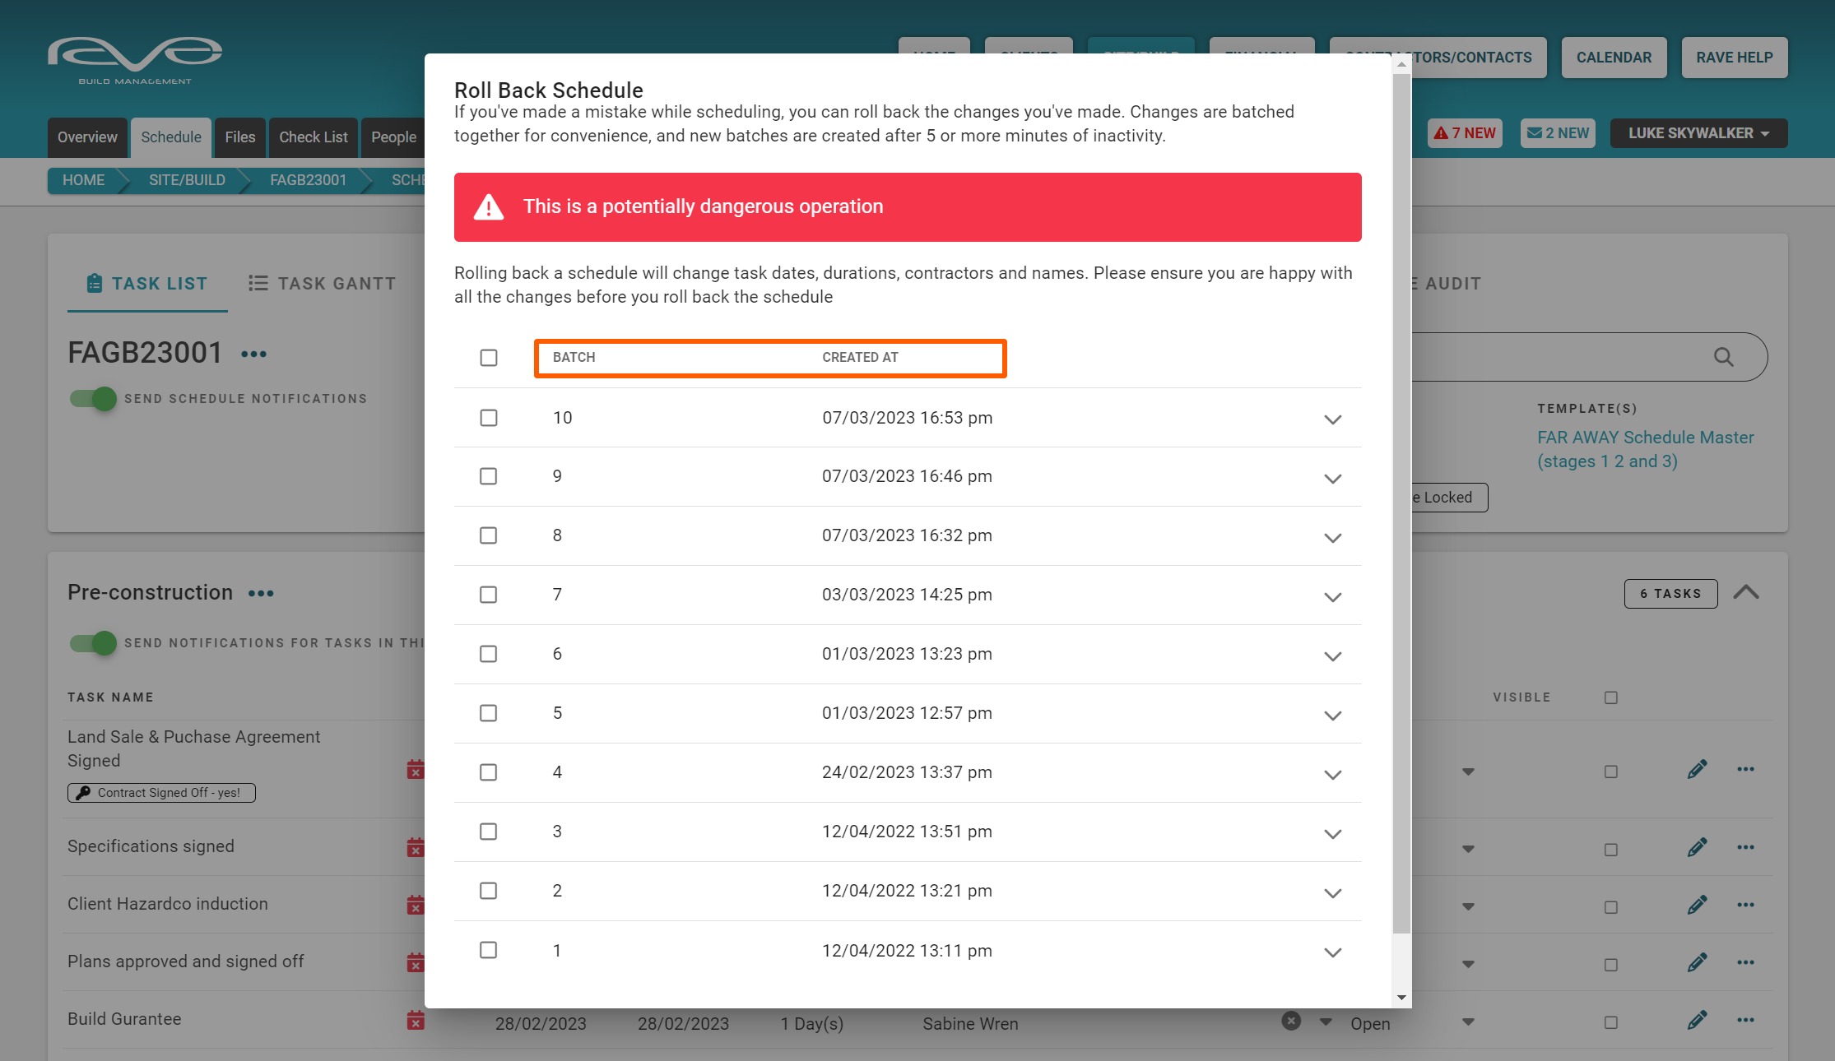Toggle Send Schedule Notifications switch
The image size is (1835, 1061).
coord(93,399)
